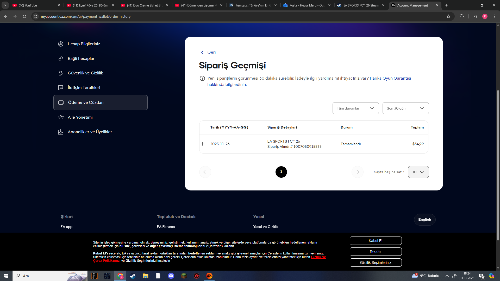Open the media control icon in toolbar
The height and width of the screenshot is (281, 500).
(476, 16)
